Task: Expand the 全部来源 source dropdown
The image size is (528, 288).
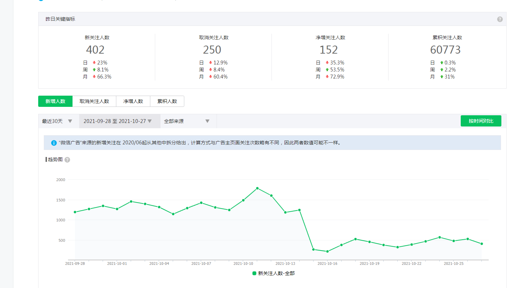Action: 187,121
